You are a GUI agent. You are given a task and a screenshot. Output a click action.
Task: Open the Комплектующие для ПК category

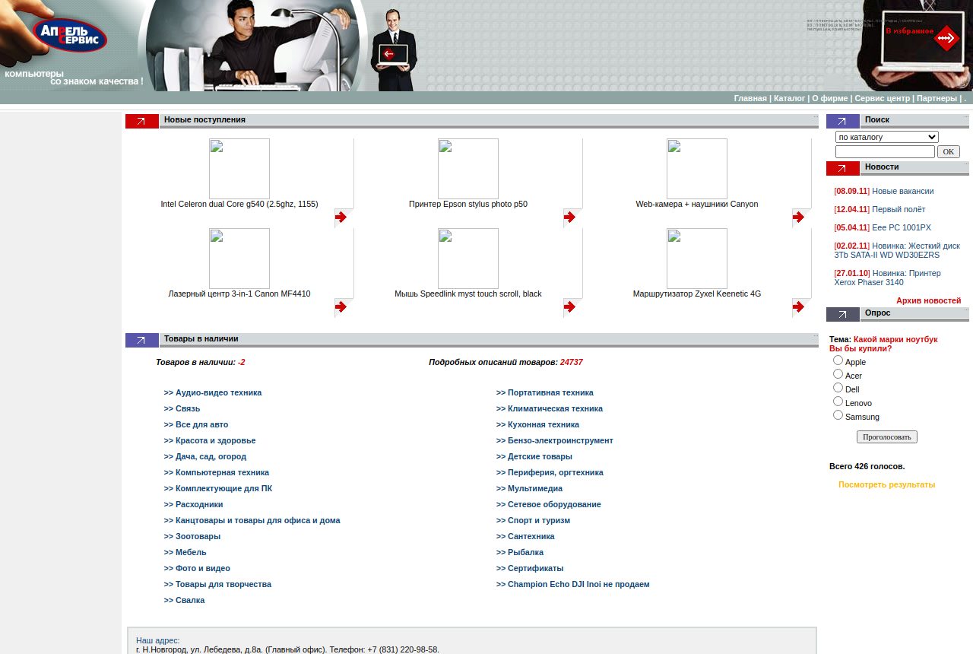point(218,488)
